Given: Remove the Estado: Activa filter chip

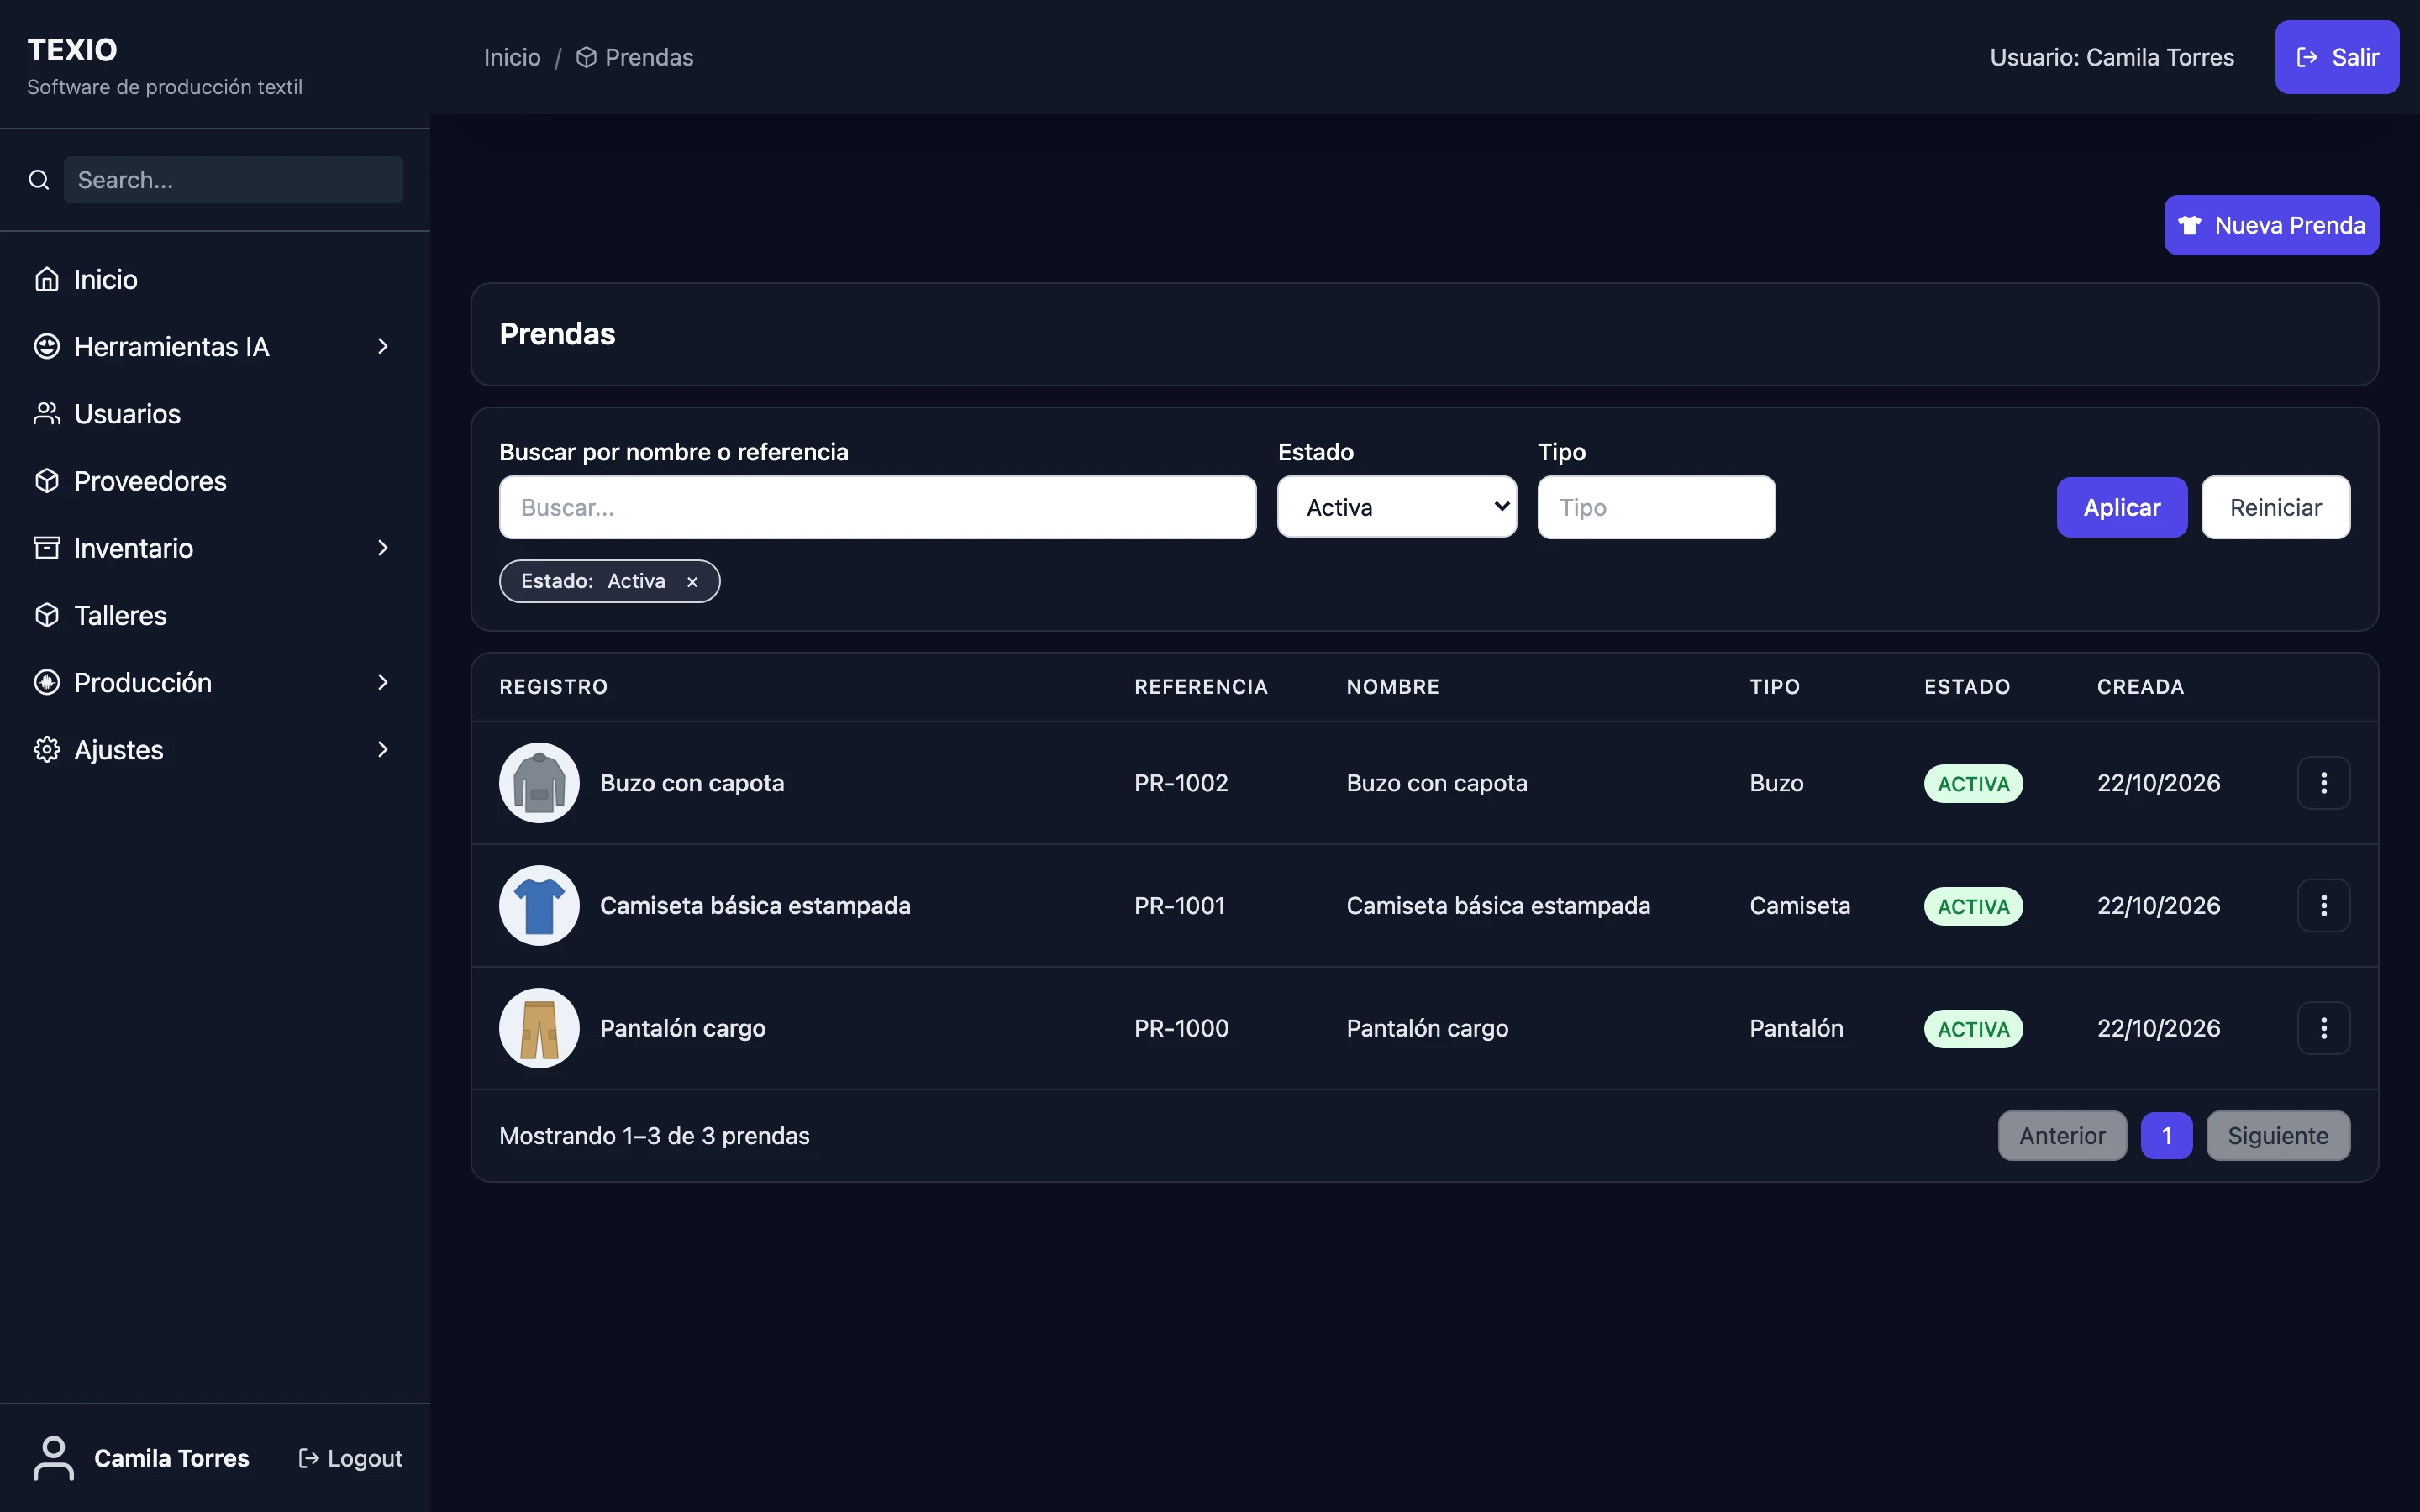Looking at the screenshot, I should pos(692,582).
